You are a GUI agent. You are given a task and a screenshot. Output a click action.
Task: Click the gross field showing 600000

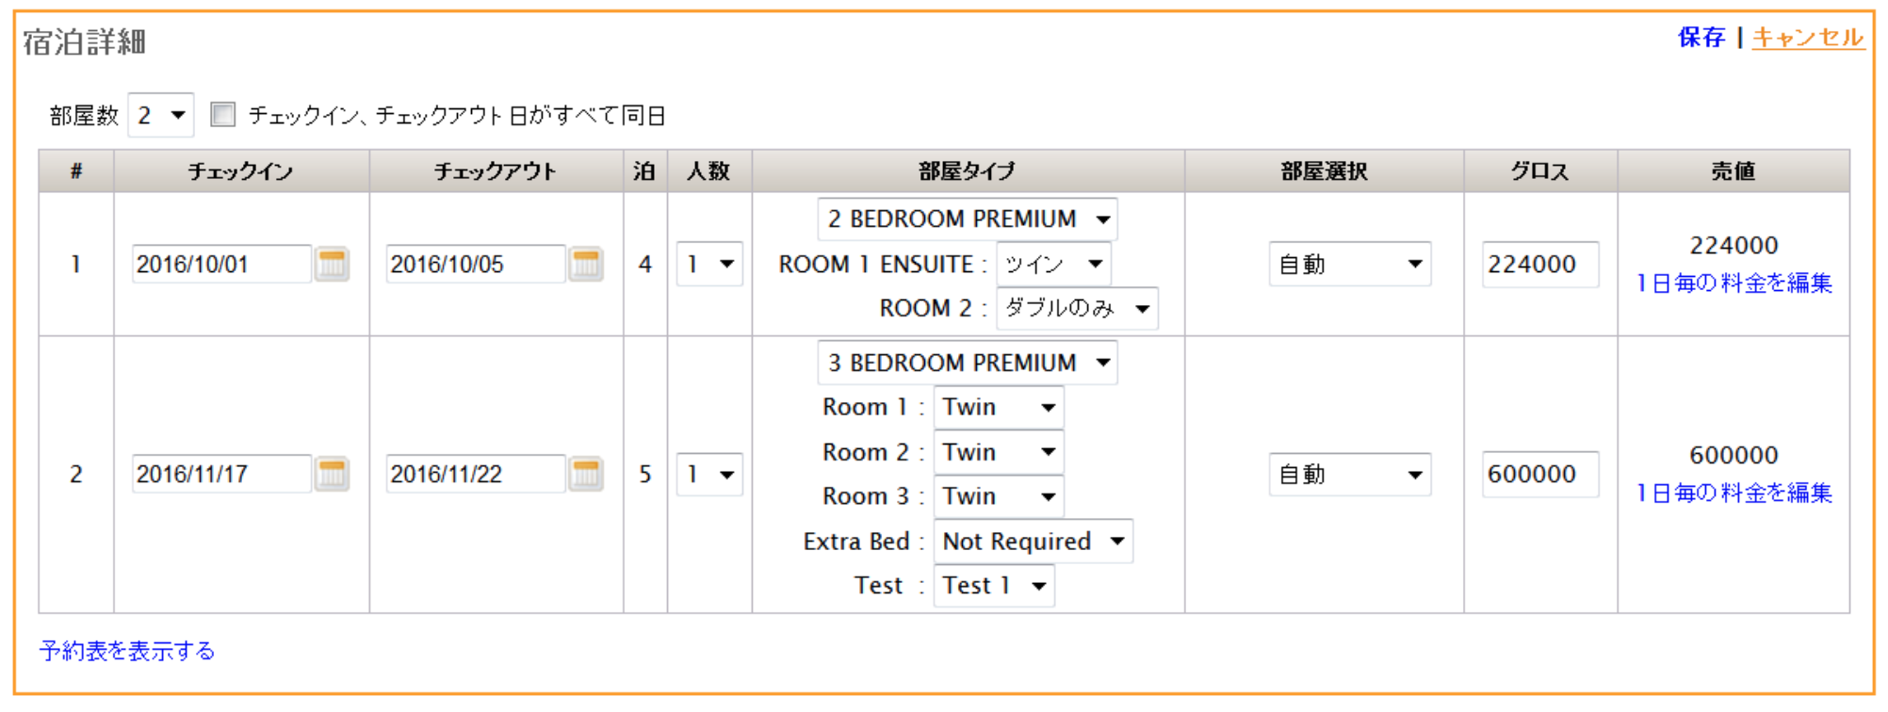[1539, 474]
